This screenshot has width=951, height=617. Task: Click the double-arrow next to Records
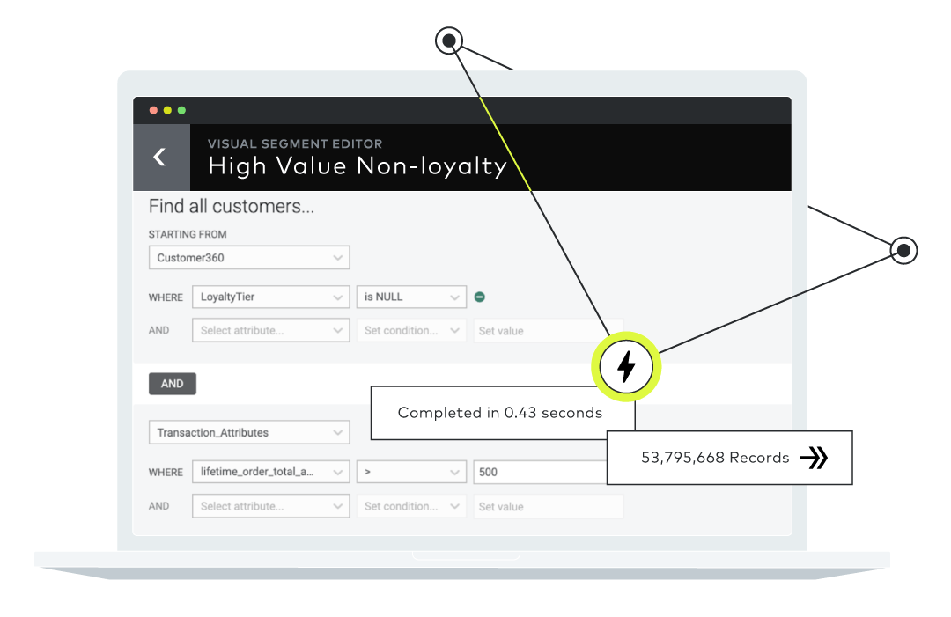814,458
